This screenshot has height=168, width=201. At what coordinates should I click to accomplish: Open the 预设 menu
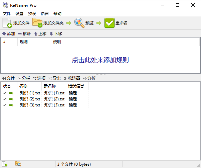32,13
